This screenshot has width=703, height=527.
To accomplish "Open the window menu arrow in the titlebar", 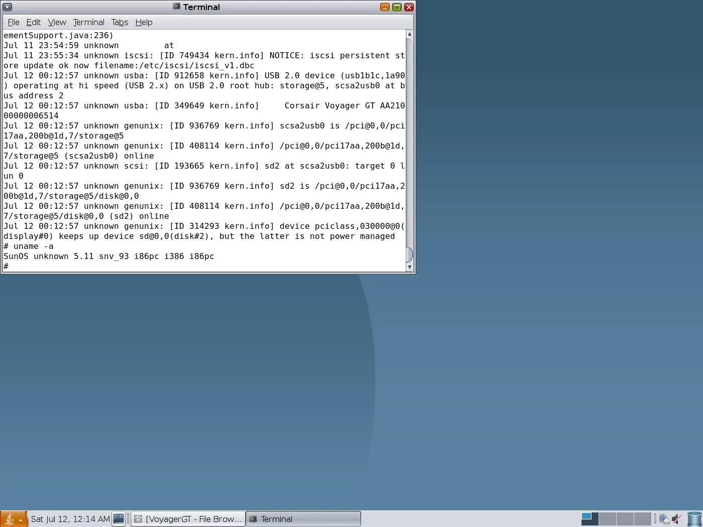I will 8,7.
